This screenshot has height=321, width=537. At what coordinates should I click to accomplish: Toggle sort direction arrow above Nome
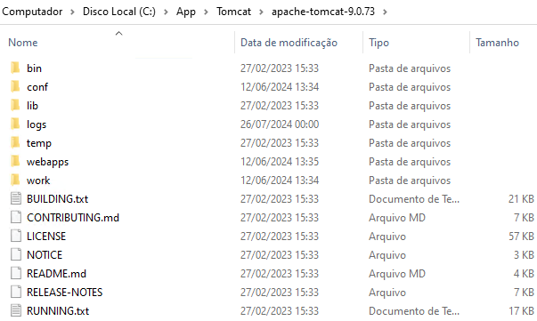(x=118, y=33)
